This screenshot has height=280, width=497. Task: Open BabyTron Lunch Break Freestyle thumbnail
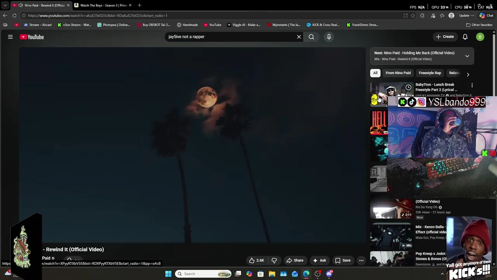pos(391,94)
